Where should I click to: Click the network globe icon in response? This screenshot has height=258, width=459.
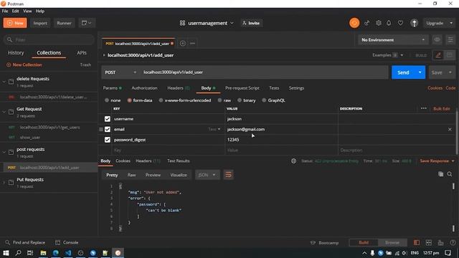pyautogui.click(x=293, y=161)
